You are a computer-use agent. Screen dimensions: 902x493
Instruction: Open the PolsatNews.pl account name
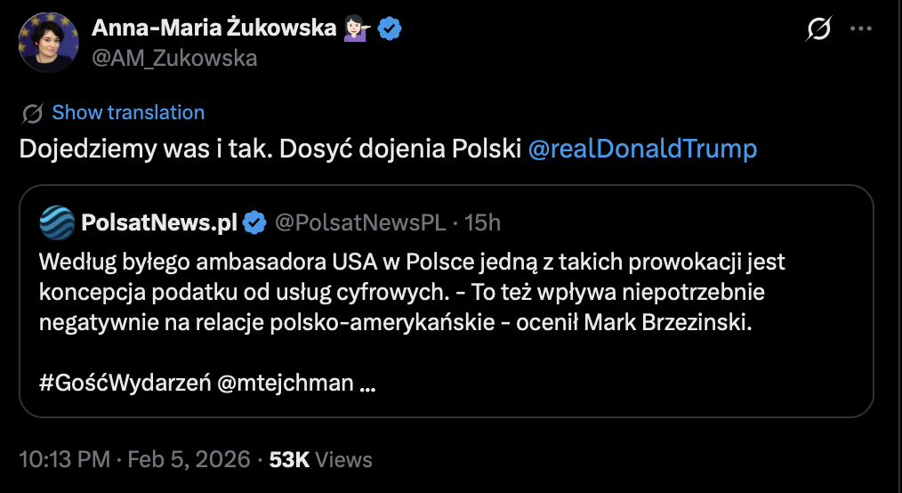tap(158, 222)
